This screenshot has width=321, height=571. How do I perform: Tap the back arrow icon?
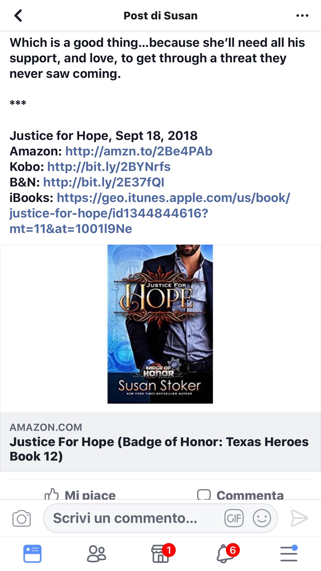18,16
